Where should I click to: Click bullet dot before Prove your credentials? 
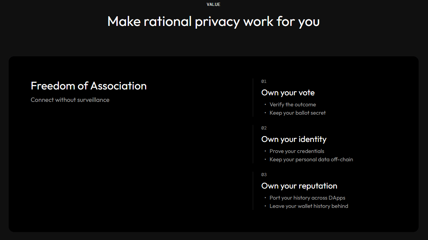[x=265, y=151]
